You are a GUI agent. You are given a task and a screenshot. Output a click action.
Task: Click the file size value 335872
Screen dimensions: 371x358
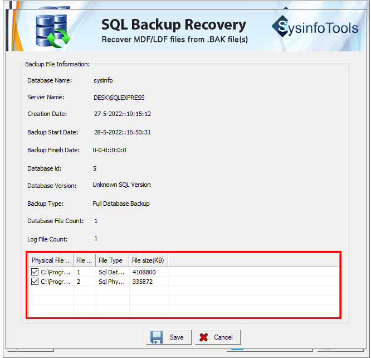[x=143, y=282]
